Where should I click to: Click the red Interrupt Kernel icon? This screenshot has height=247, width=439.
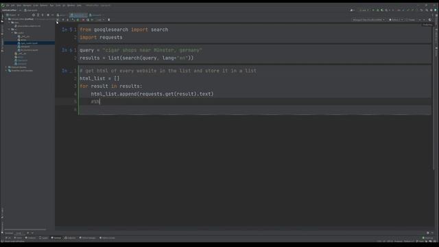(x=83, y=20)
